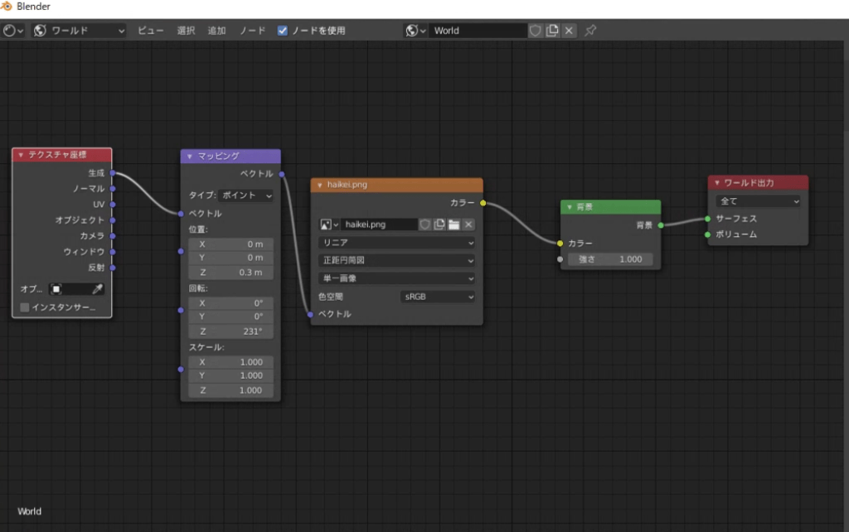Click eyedropper icon in the texture coordinate node

(97, 289)
